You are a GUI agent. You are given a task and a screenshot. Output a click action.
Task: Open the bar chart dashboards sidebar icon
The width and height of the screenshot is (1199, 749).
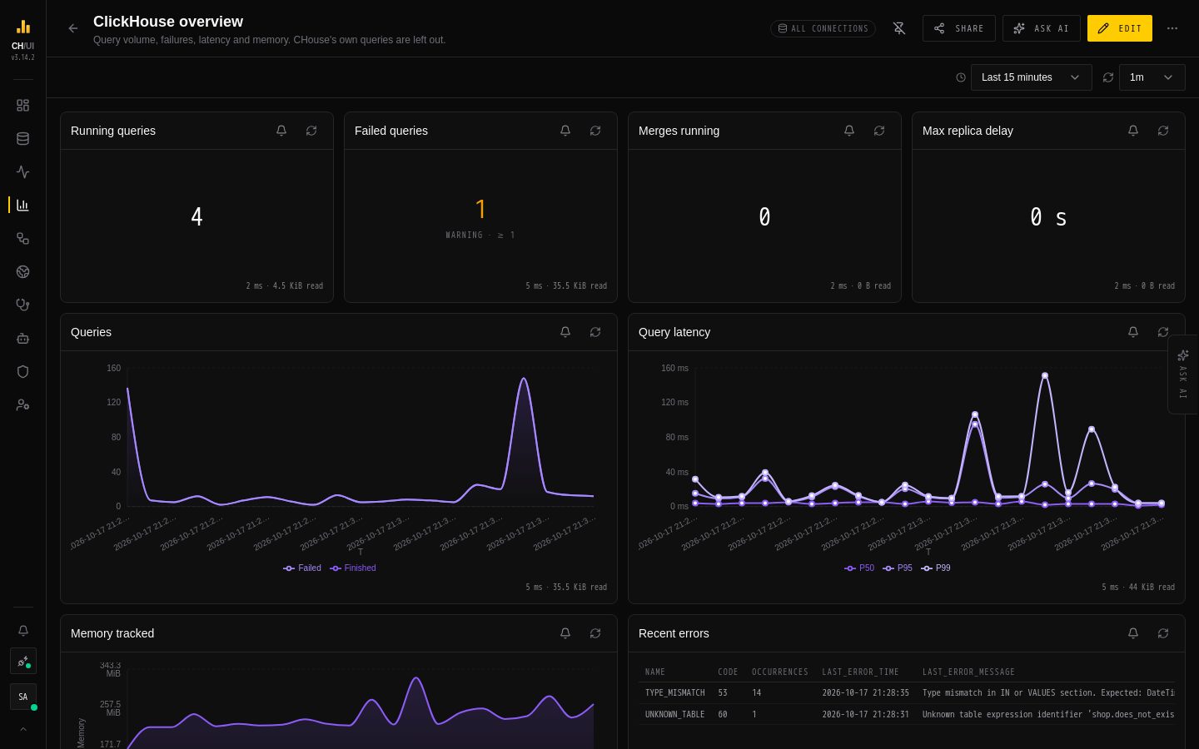pyautogui.click(x=22, y=206)
